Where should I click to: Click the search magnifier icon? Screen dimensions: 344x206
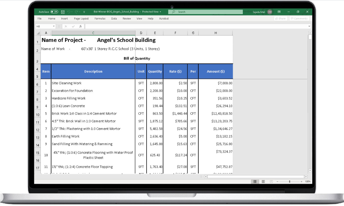point(174,12)
